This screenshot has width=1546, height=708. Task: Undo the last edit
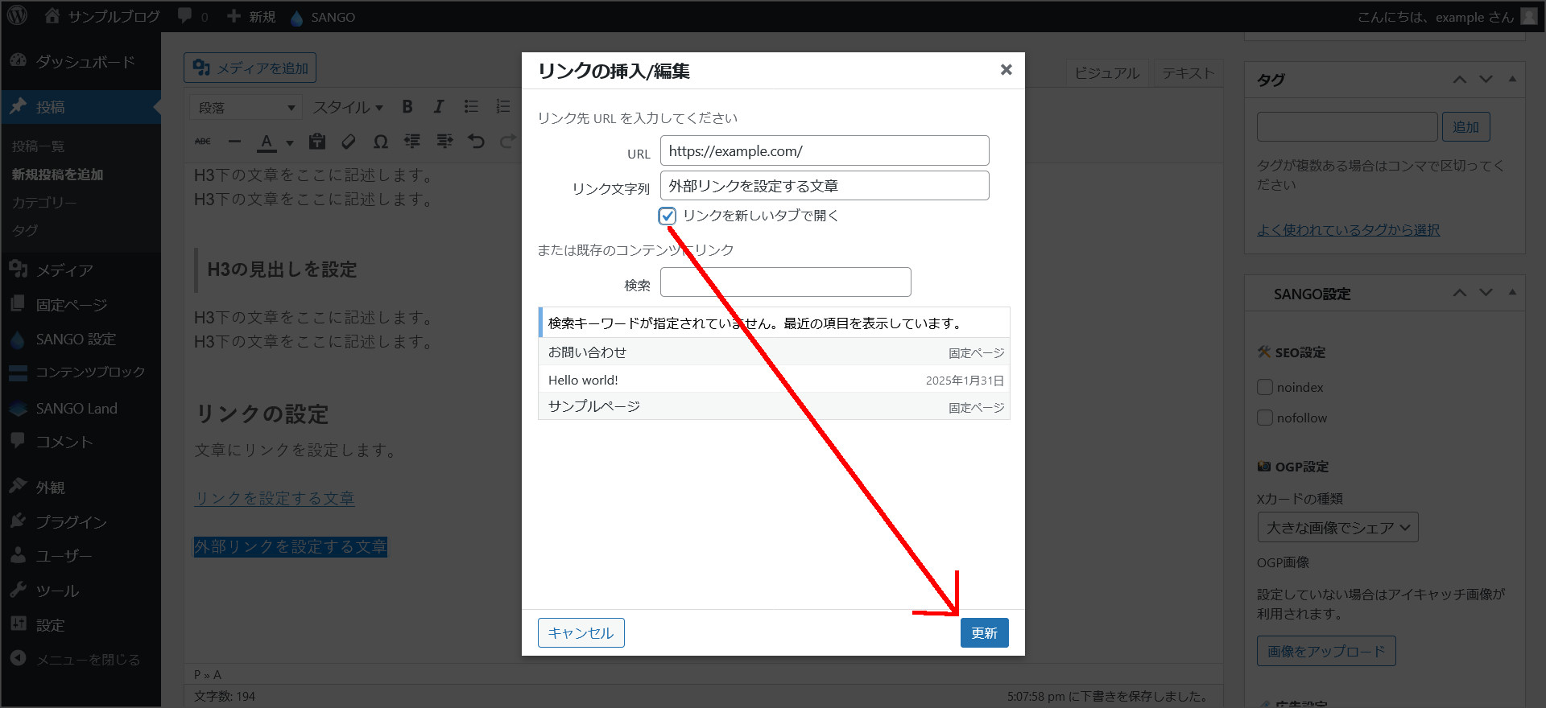[x=477, y=142]
